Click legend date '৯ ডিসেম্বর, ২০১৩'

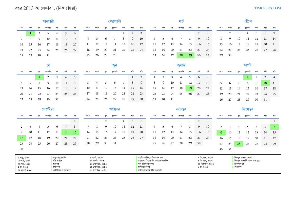[205, 161]
